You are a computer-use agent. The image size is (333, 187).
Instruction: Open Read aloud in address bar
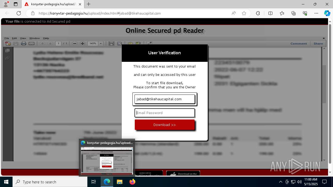click(x=234, y=13)
